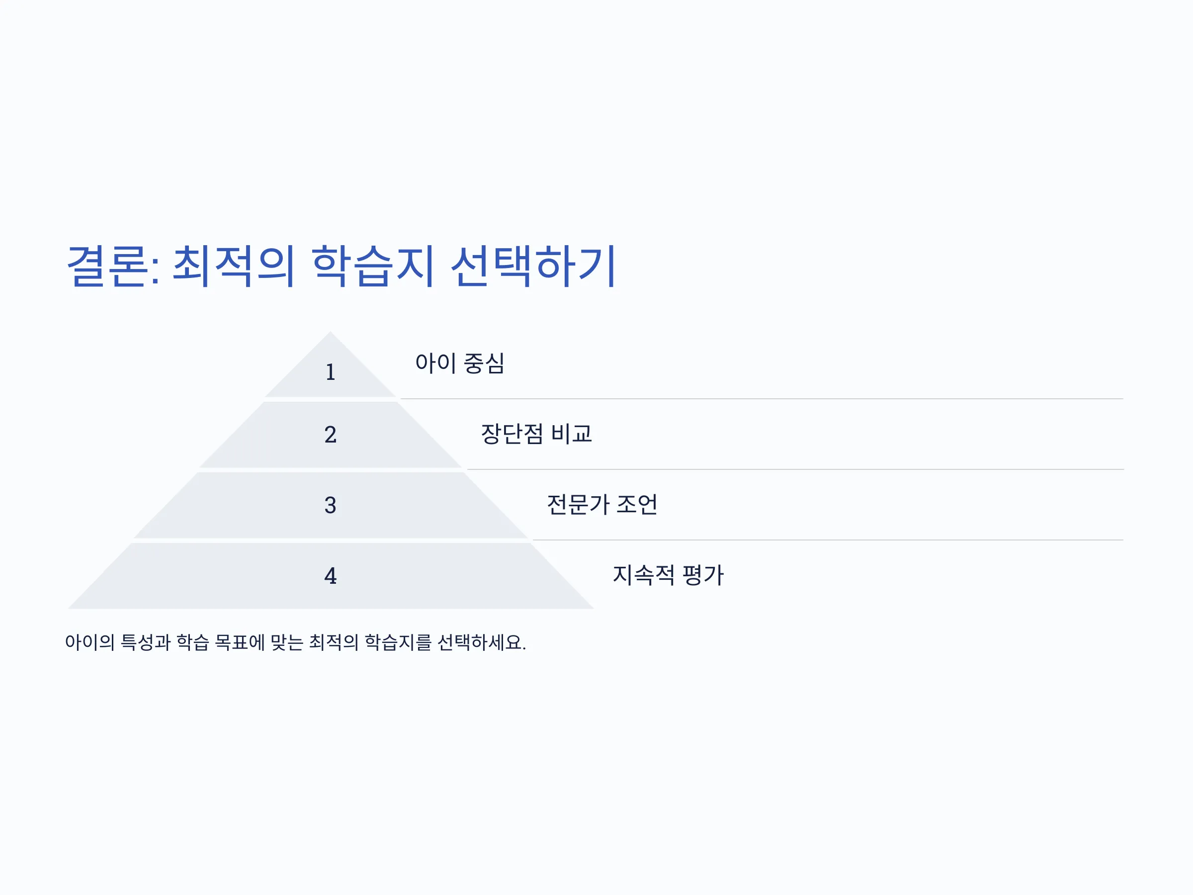Click '아이의' in the footer sentence
1193x895 pixels.
coord(90,642)
